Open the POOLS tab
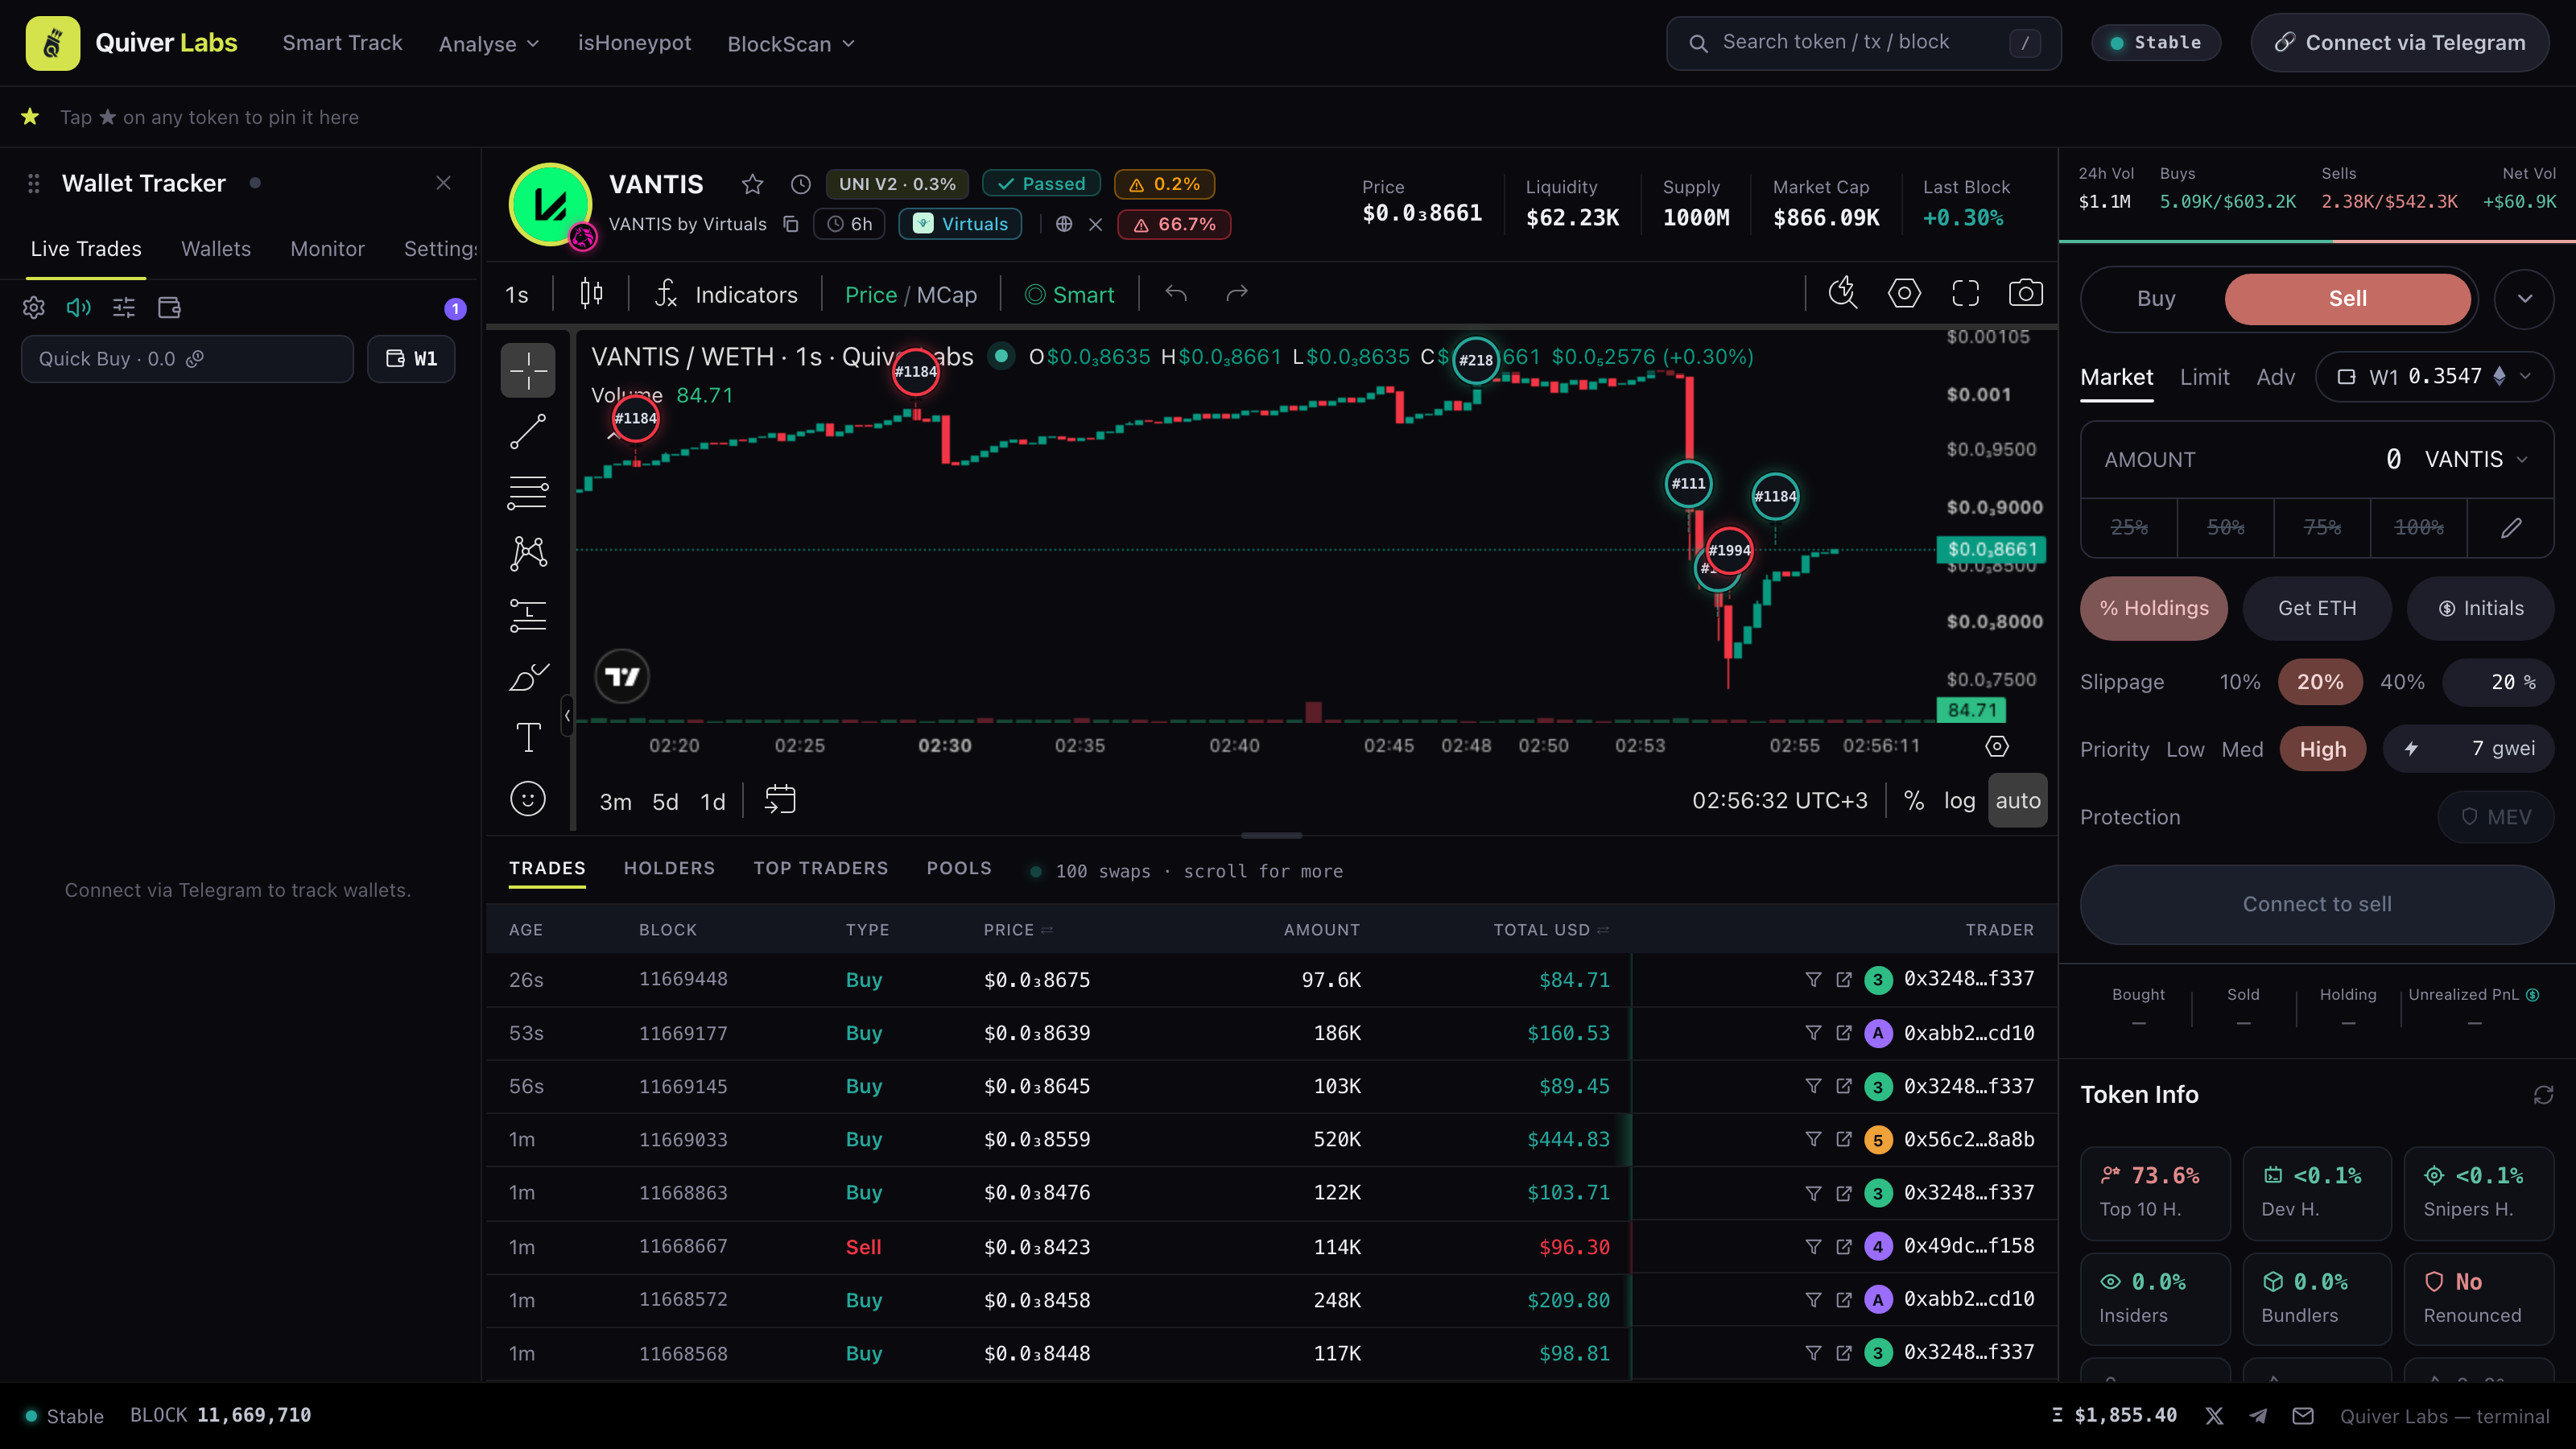Screen dimensions: 2576x1449 coord(959,868)
